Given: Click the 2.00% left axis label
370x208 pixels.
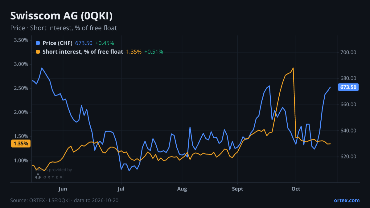Looking at the screenshot, I should click(21, 112).
